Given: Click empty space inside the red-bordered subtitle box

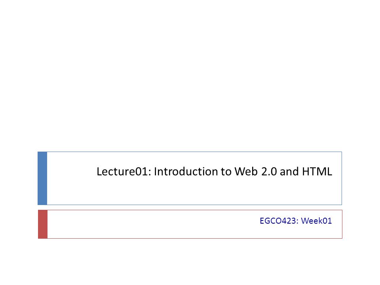Looking at the screenshot, I should click(x=145, y=224).
